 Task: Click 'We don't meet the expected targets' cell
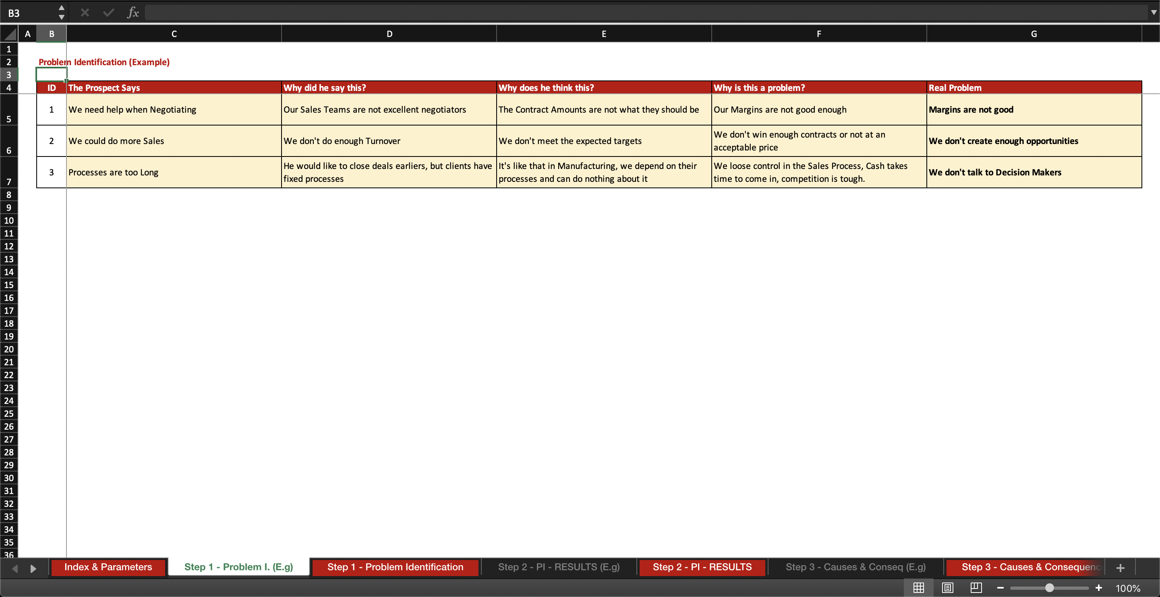coord(604,141)
